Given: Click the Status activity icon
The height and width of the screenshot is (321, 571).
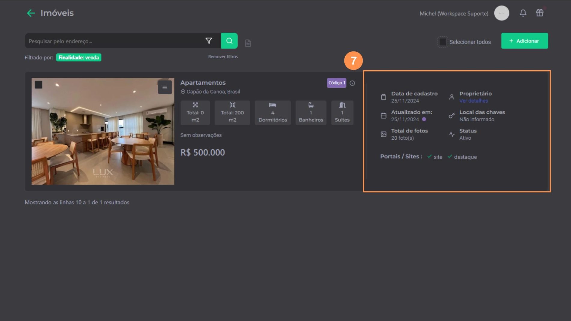Looking at the screenshot, I should click(x=452, y=134).
